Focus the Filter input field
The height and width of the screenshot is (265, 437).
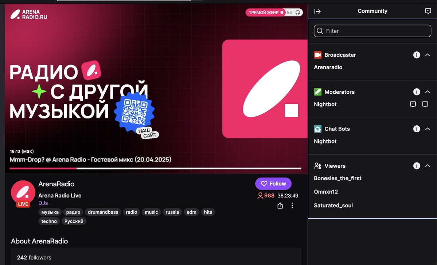coord(372,31)
